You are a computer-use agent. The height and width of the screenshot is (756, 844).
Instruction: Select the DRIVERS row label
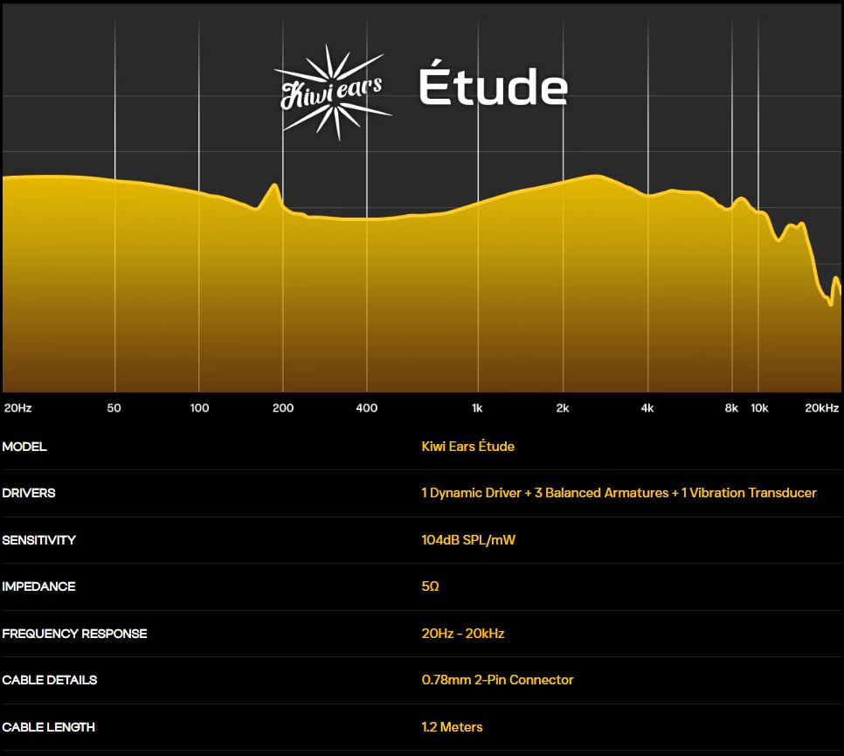coord(29,493)
